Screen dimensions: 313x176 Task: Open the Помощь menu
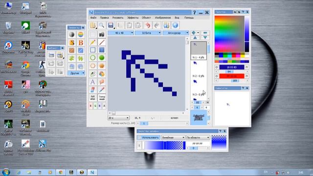(x=189, y=18)
